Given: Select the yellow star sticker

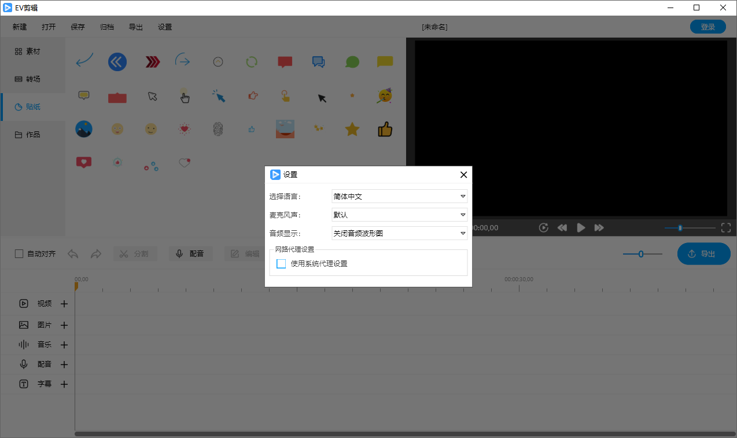Looking at the screenshot, I should pyautogui.click(x=352, y=128).
